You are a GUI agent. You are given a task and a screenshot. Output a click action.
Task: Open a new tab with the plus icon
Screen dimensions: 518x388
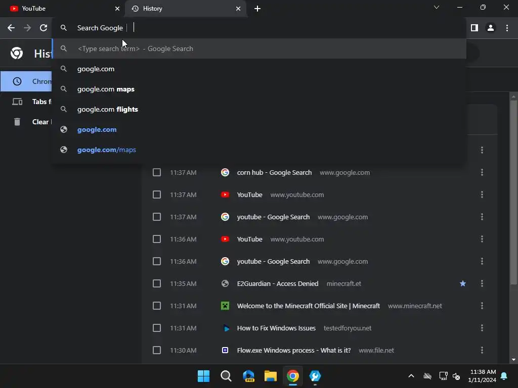click(257, 9)
